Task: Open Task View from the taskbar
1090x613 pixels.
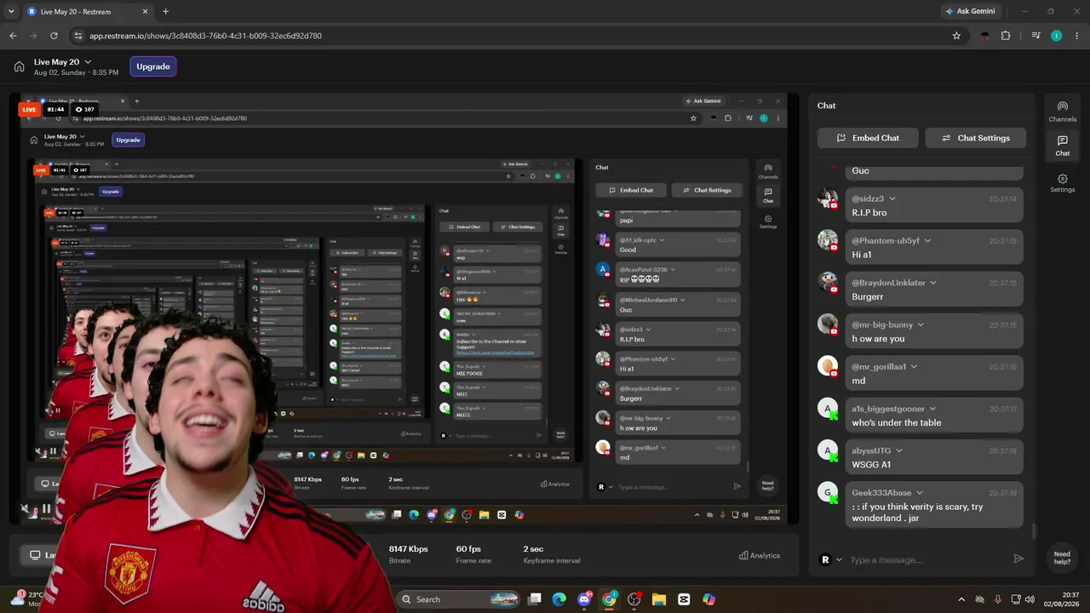Action: coord(535,599)
